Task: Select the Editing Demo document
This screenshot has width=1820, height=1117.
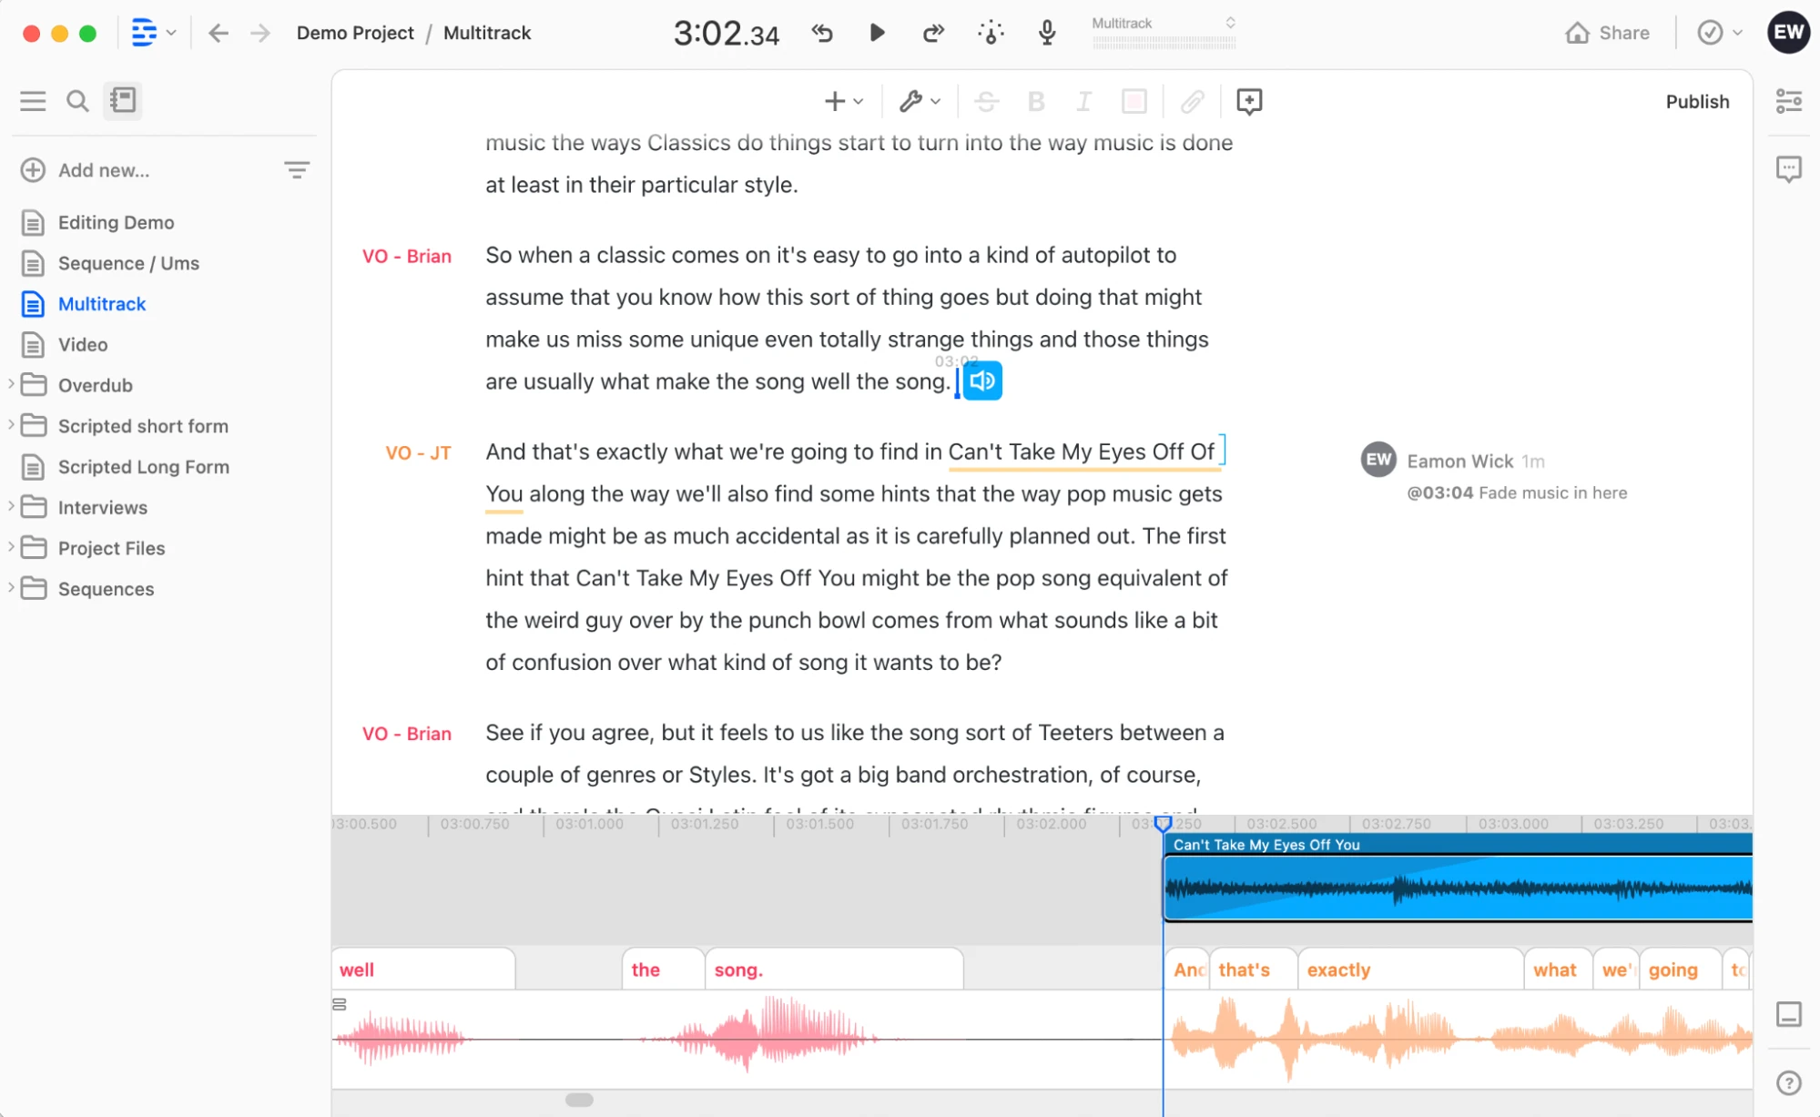Action: (116, 222)
